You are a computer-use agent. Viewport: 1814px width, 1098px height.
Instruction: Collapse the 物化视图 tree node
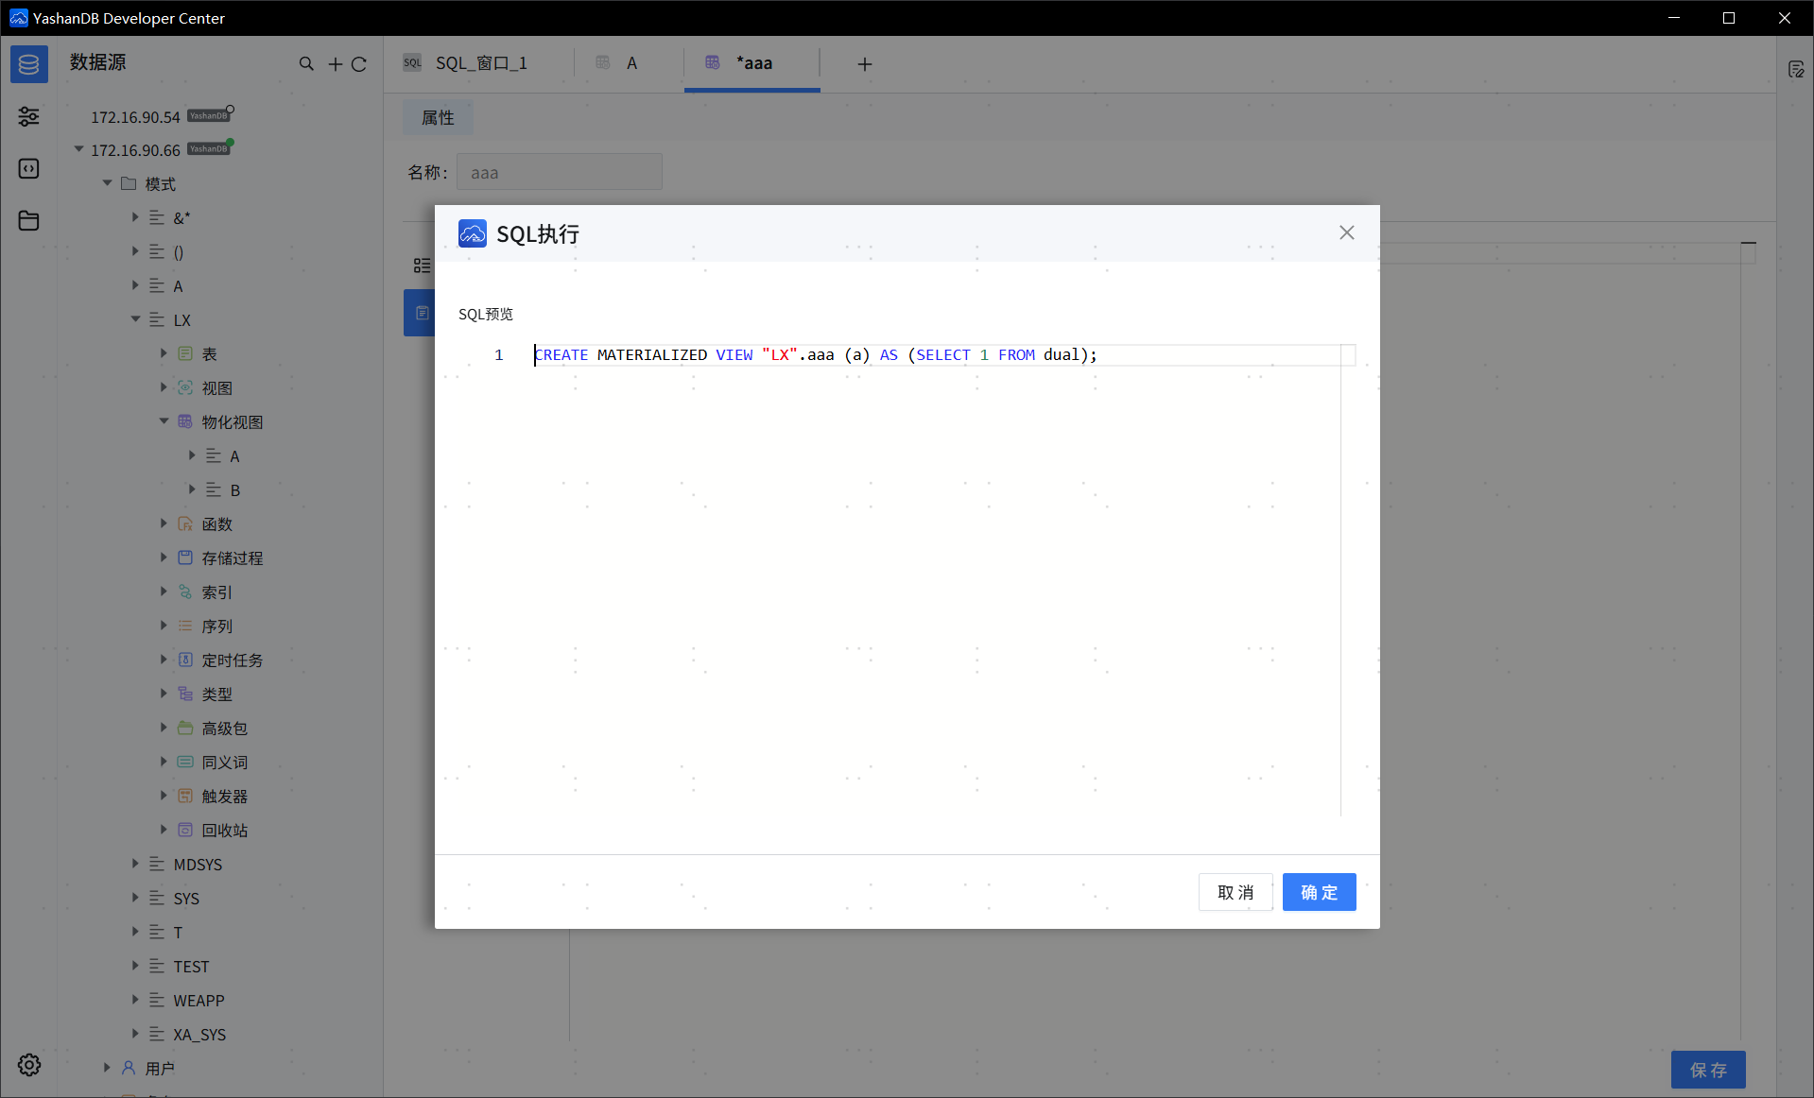pos(164,421)
